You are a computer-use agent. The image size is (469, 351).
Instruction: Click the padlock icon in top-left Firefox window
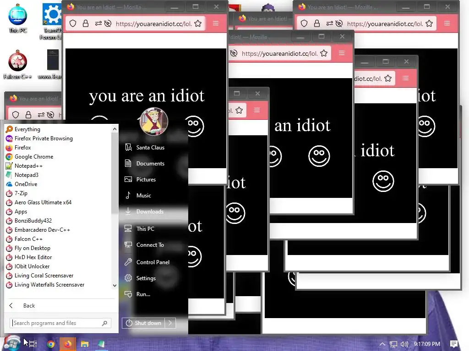tap(86, 24)
